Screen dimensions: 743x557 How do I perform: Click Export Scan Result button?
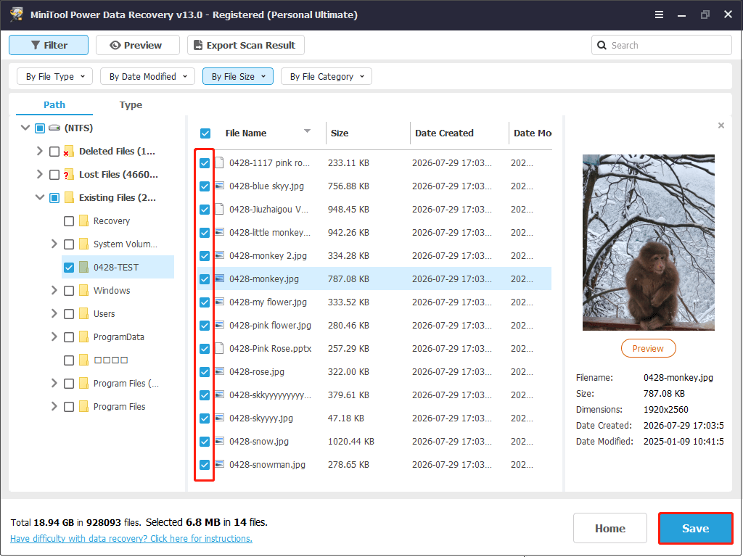click(246, 45)
